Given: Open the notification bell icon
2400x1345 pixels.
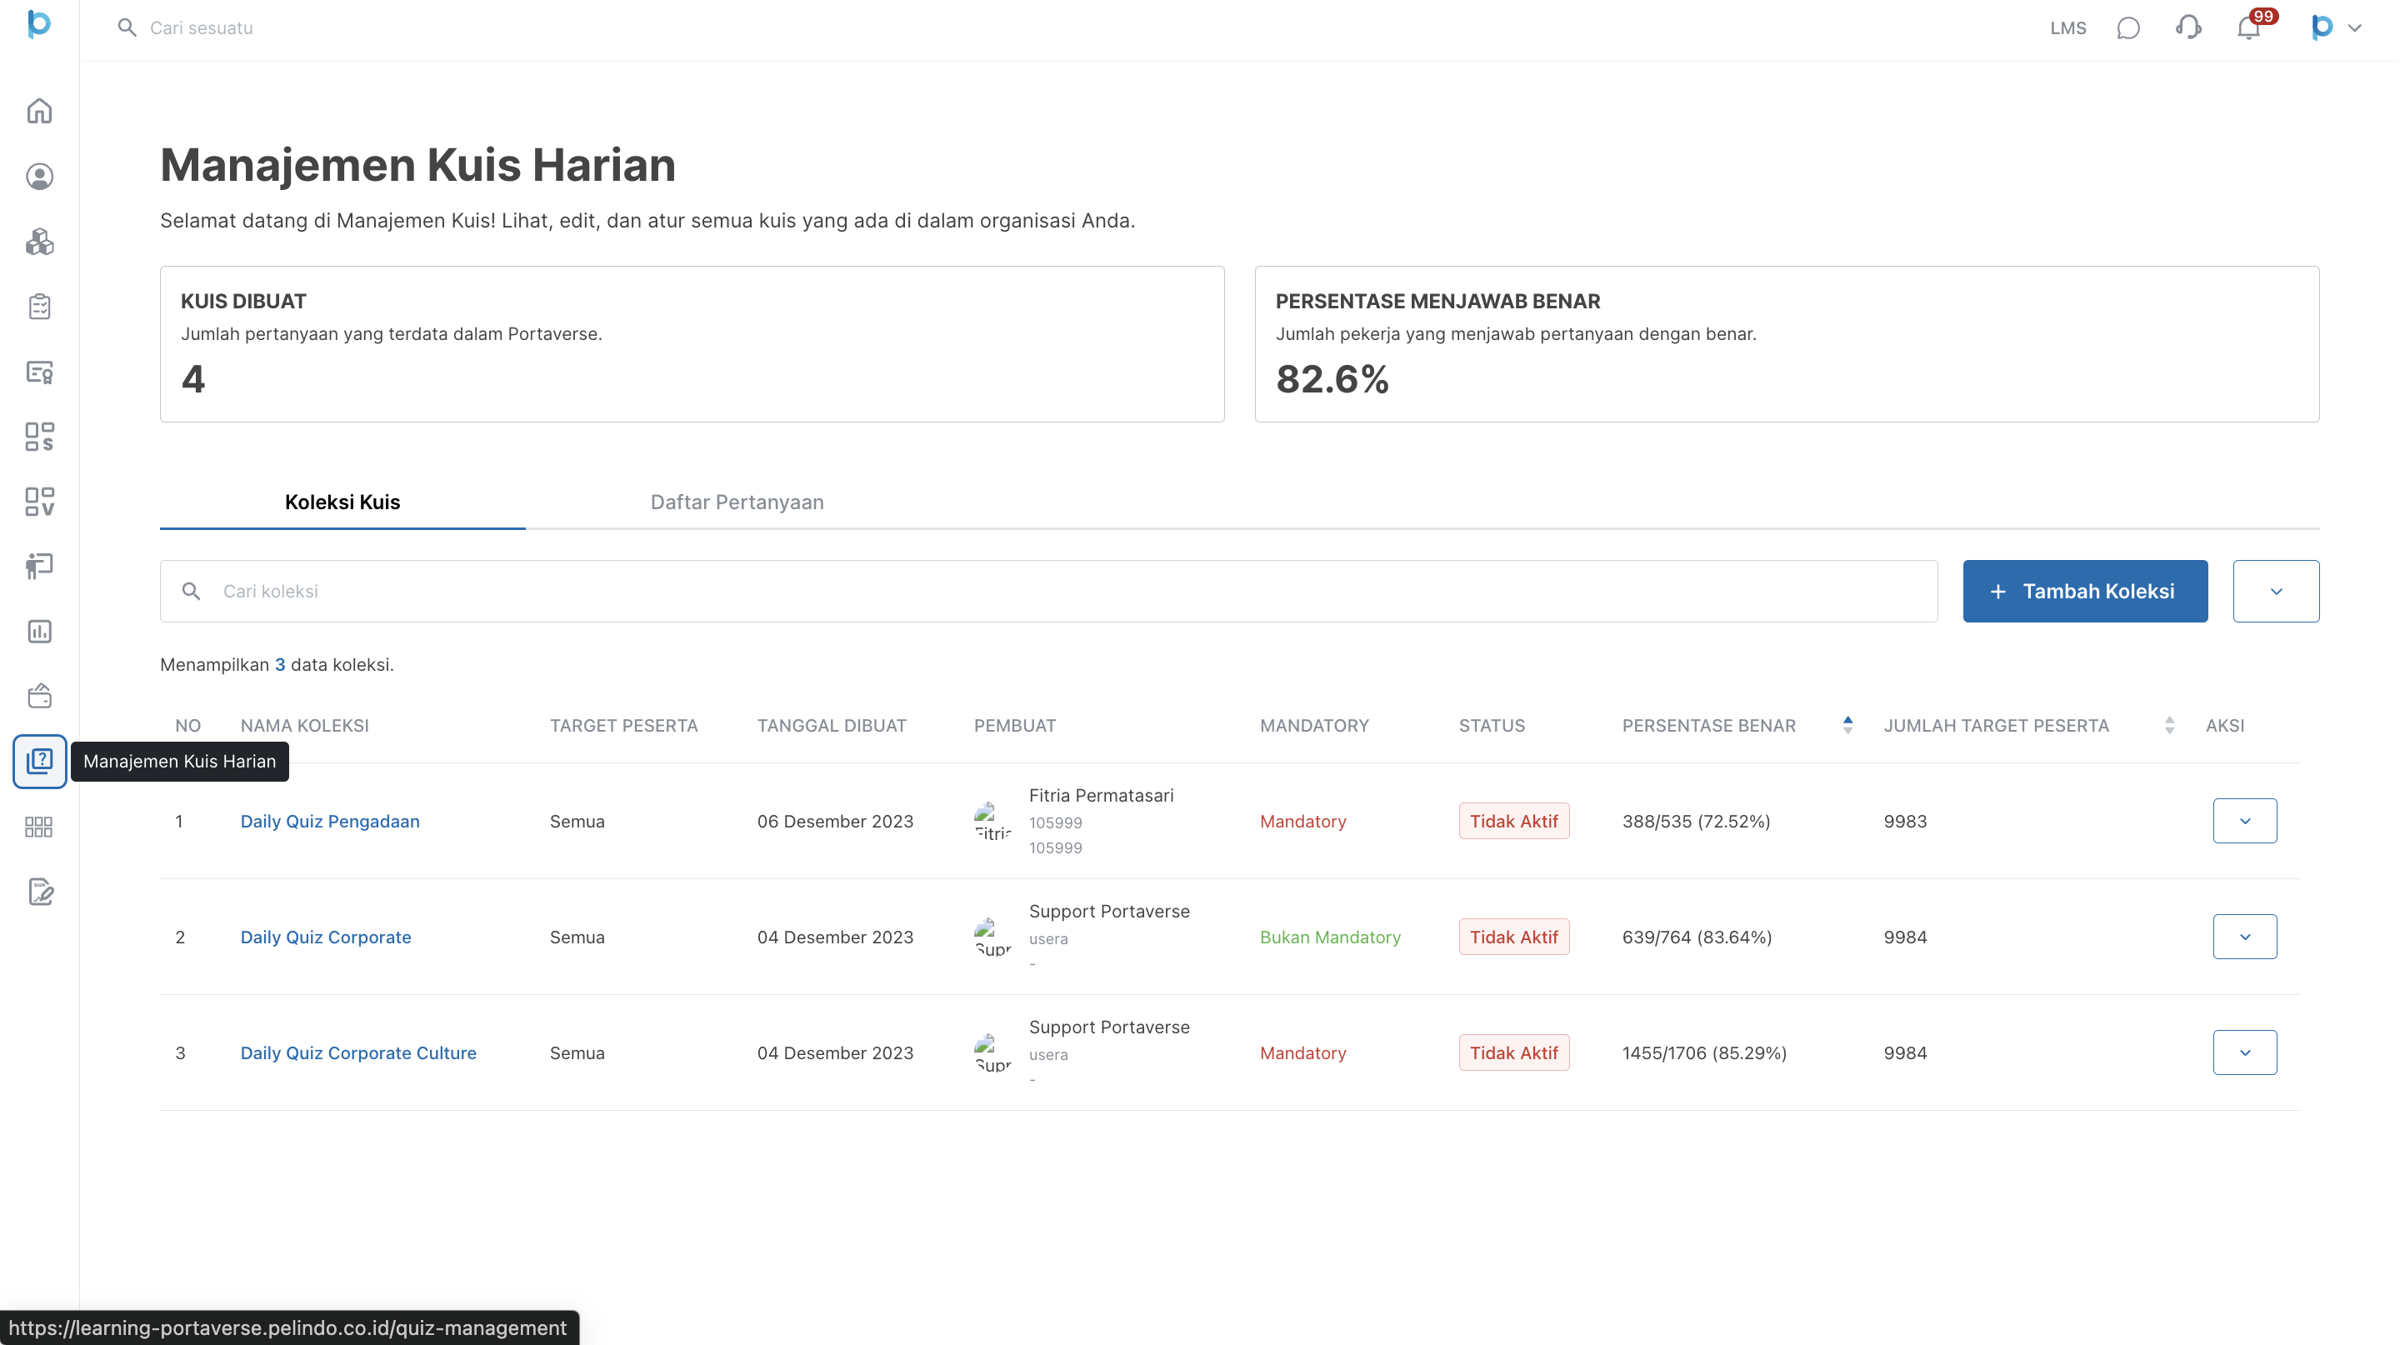Looking at the screenshot, I should [x=2248, y=28].
